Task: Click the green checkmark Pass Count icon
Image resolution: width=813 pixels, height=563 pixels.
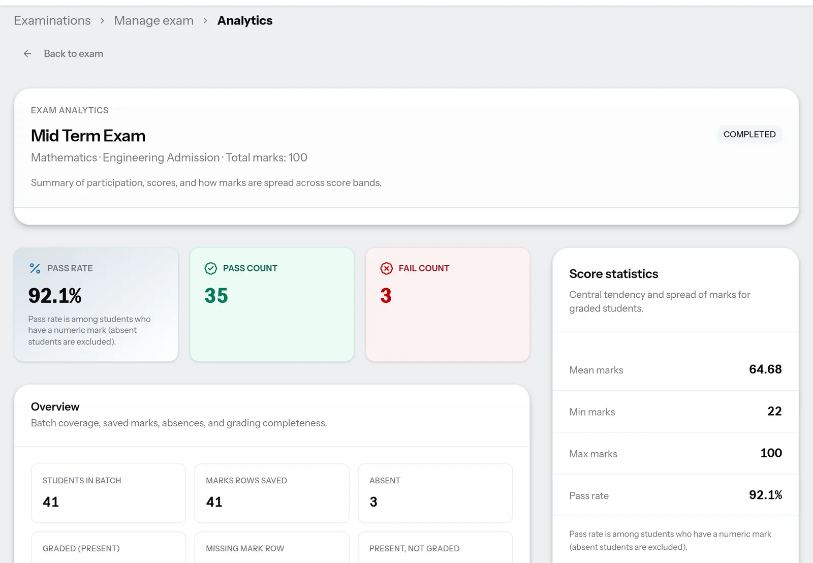Action: tap(210, 268)
